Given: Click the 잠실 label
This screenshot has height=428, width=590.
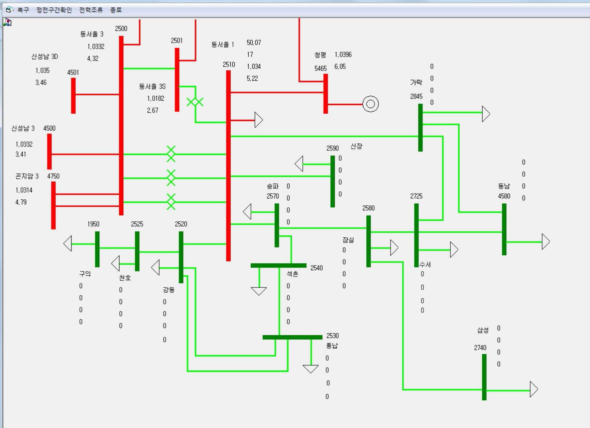Looking at the screenshot, I should (348, 240).
